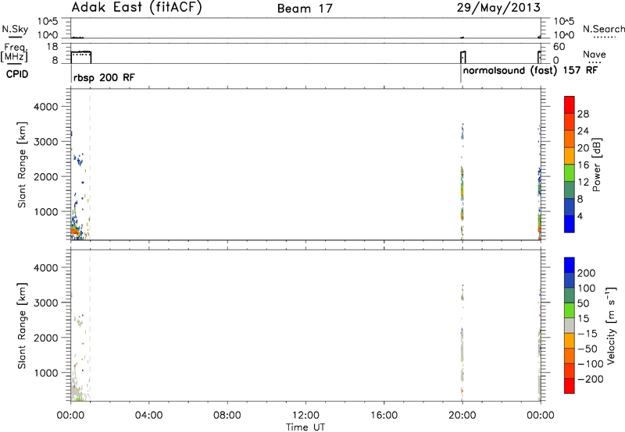Viewport: 625px width, 432px height.
Task: Click the 18 value on frequency axis
Action: [52, 47]
